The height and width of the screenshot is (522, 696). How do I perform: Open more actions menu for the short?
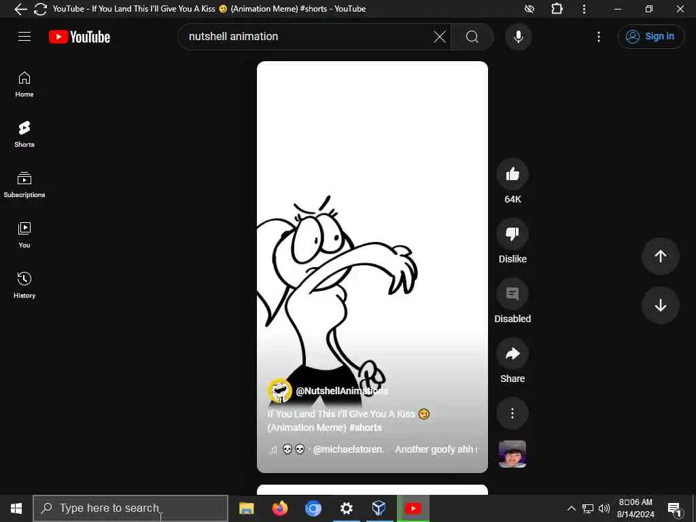pyautogui.click(x=512, y=413)
